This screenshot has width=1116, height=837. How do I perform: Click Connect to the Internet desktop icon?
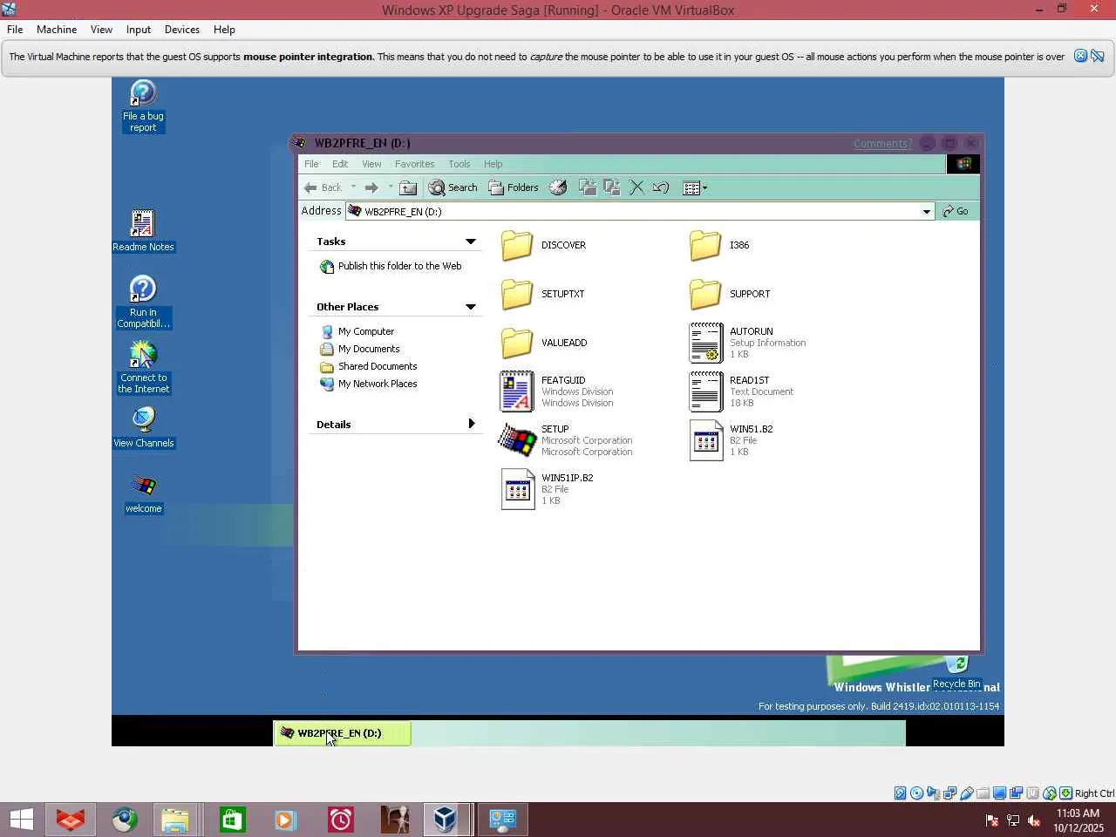pyautogui.click(x=144, y=367)
